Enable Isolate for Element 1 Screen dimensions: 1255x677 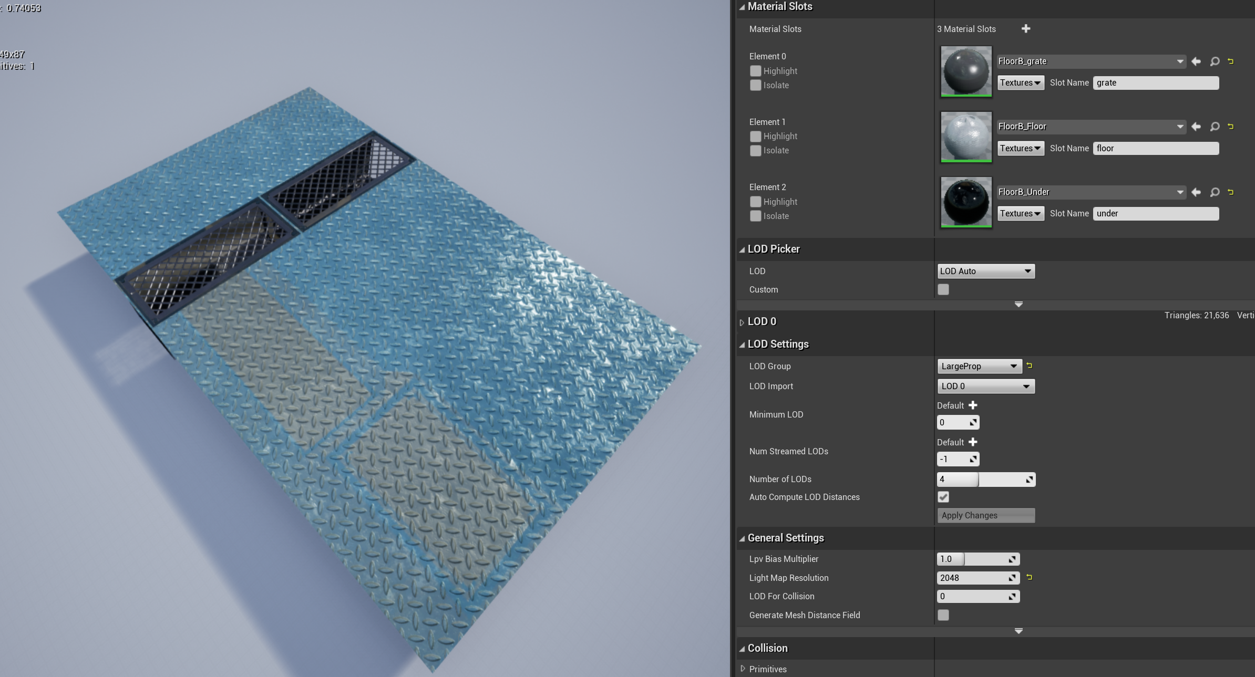coord(755,150)
